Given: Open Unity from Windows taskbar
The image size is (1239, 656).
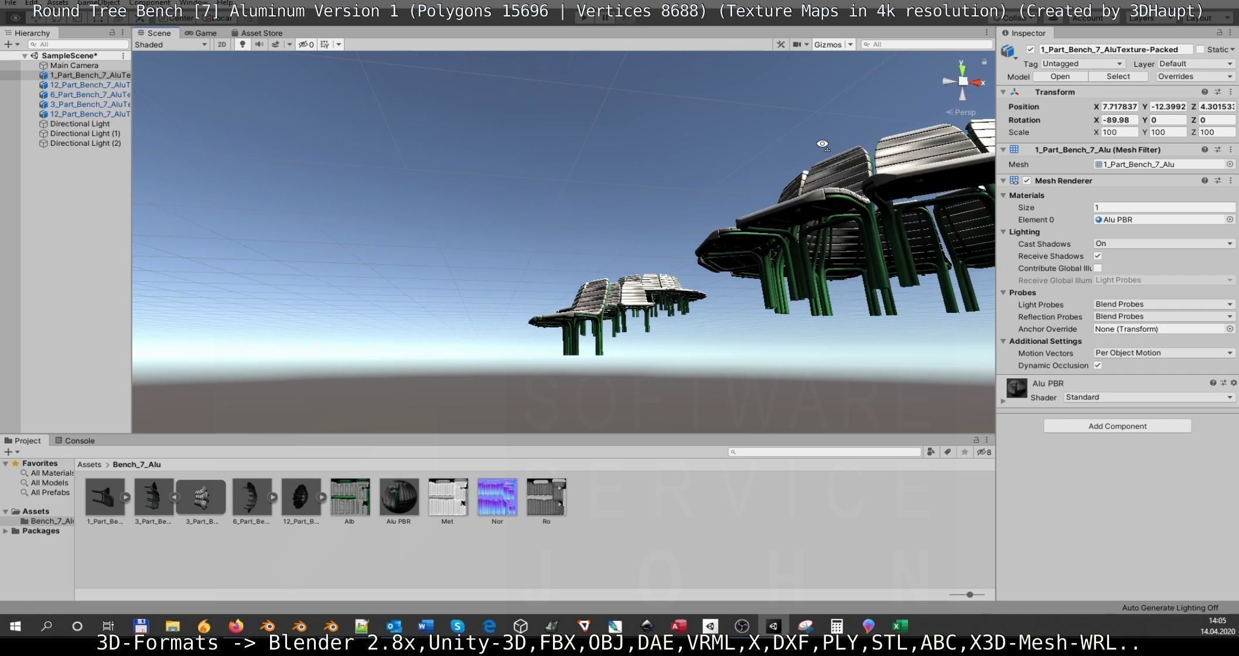Looking at the screenshot, I should (x=773, y=626).
